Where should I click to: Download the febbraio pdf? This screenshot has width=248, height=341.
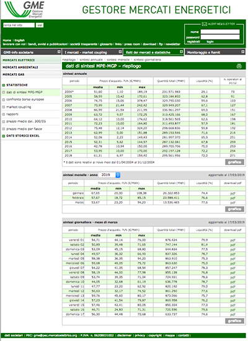(x=232, y=198)
